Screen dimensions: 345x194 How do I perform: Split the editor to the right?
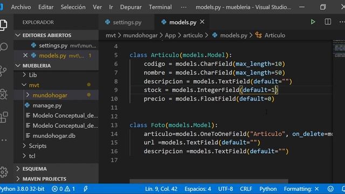click(328, 22)
